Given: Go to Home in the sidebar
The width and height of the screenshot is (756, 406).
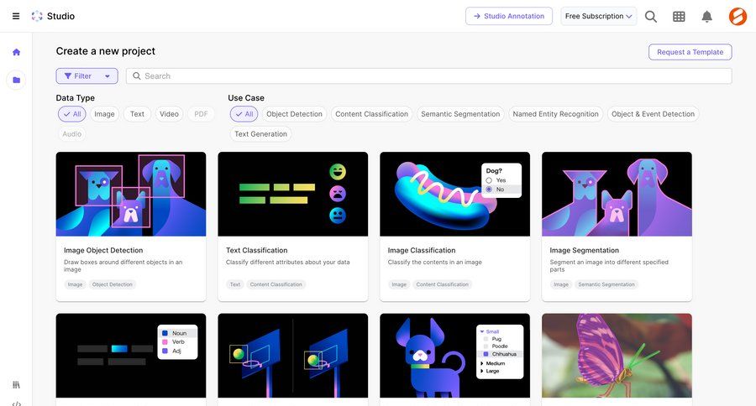Looking at the screenshot, I should tap(17, 52).
